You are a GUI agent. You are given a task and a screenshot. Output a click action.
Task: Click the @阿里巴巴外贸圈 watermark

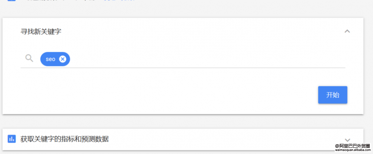tap(353, 146)
